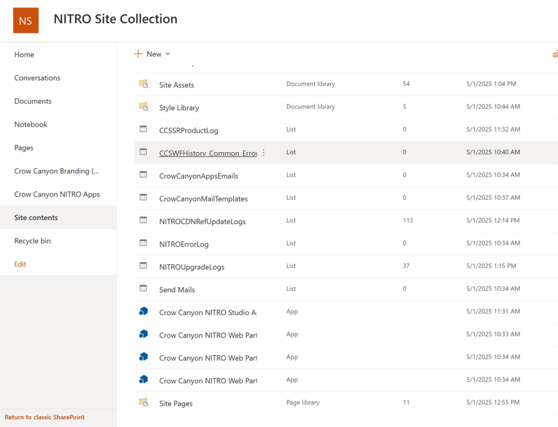The height and width of the screenshot is (427, 558).
Task: Open the Style Library
Action: [x=179, y=108]
